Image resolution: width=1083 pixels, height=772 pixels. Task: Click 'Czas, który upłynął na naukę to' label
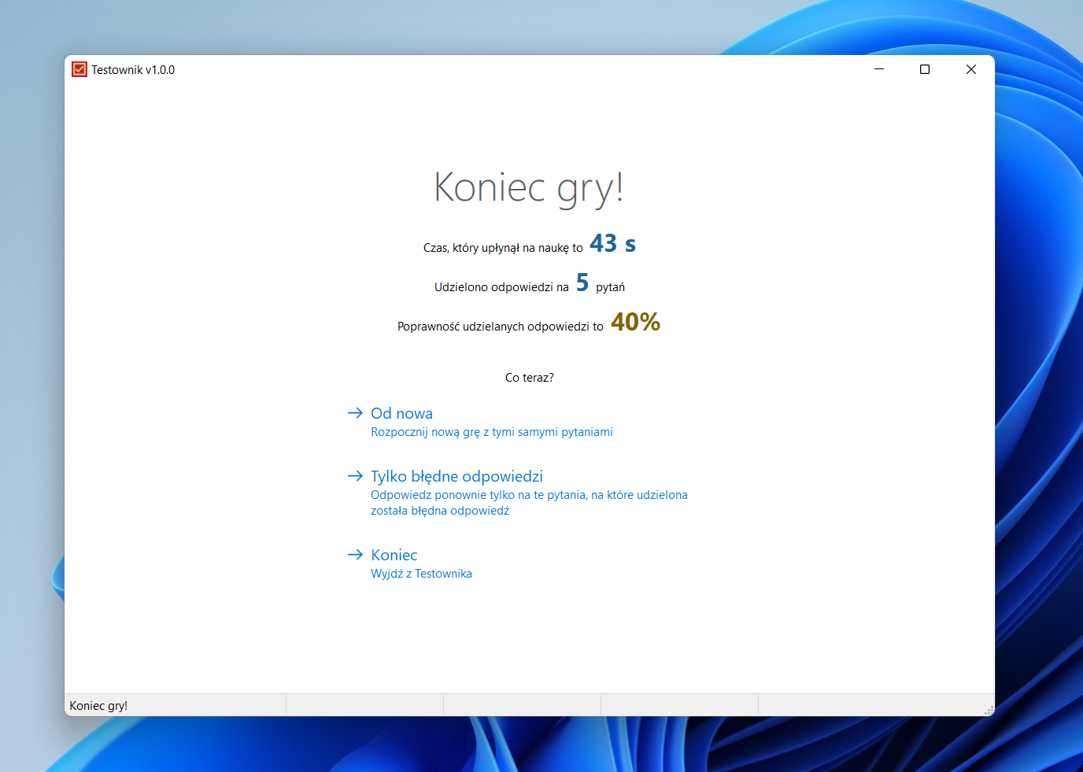click(503, 248)
